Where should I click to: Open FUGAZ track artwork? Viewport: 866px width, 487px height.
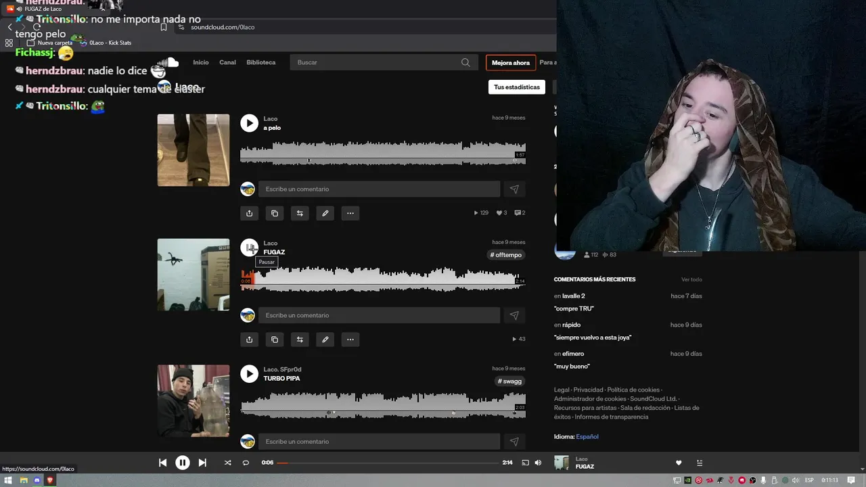pyautogui.click(x=193, y=275)
